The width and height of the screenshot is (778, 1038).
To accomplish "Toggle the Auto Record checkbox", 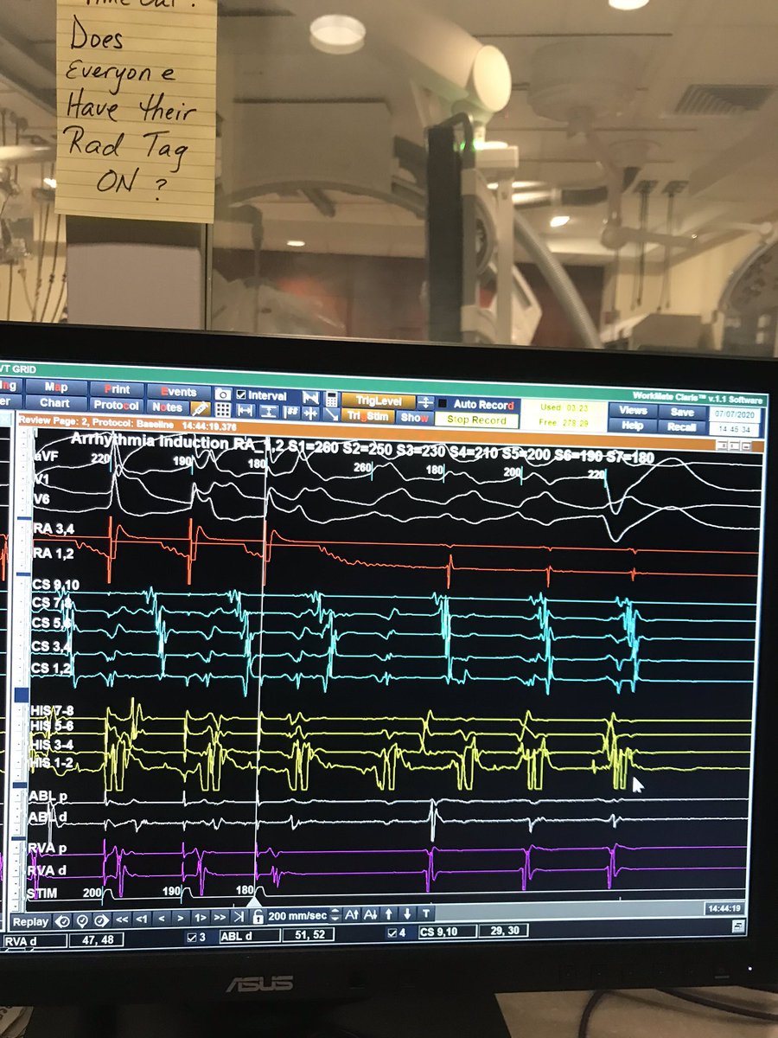I will tap(443, 403).
